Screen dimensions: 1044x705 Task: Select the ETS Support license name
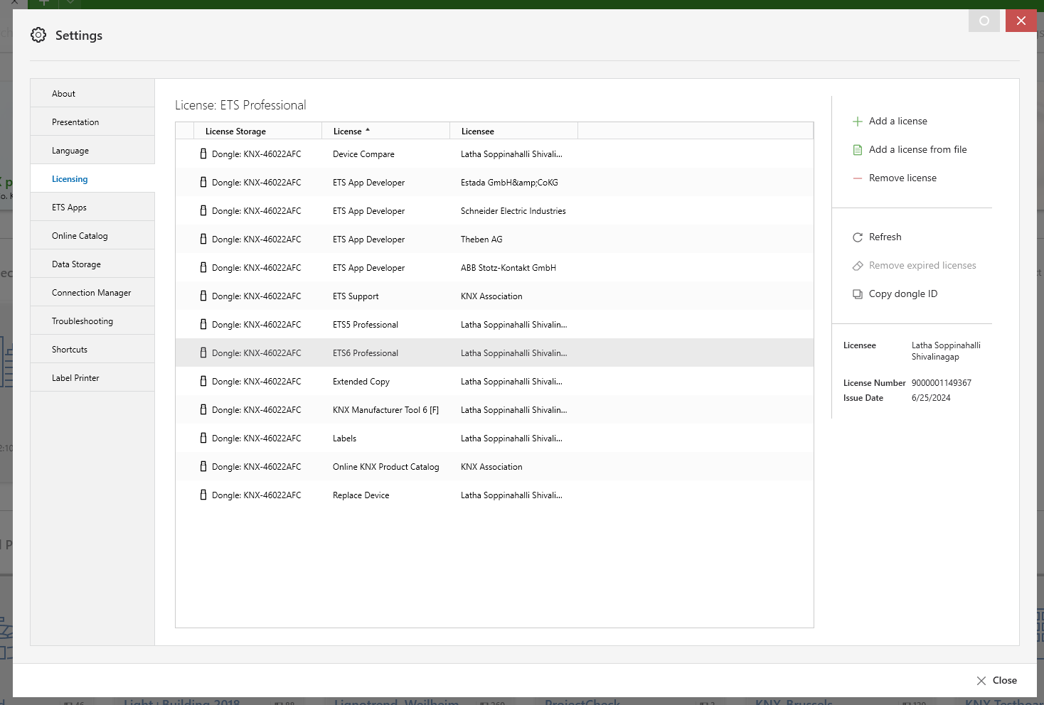(356, 296)
